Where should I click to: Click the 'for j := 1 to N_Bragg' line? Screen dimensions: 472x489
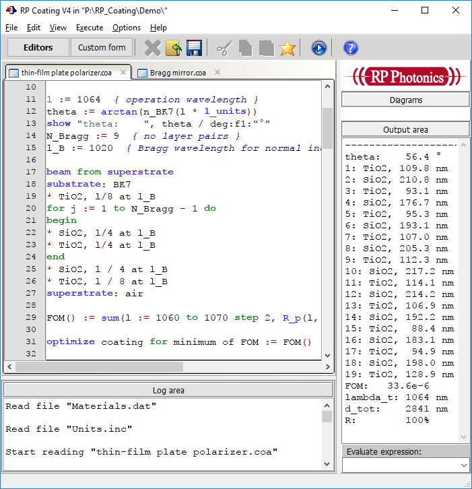point(131,208)
